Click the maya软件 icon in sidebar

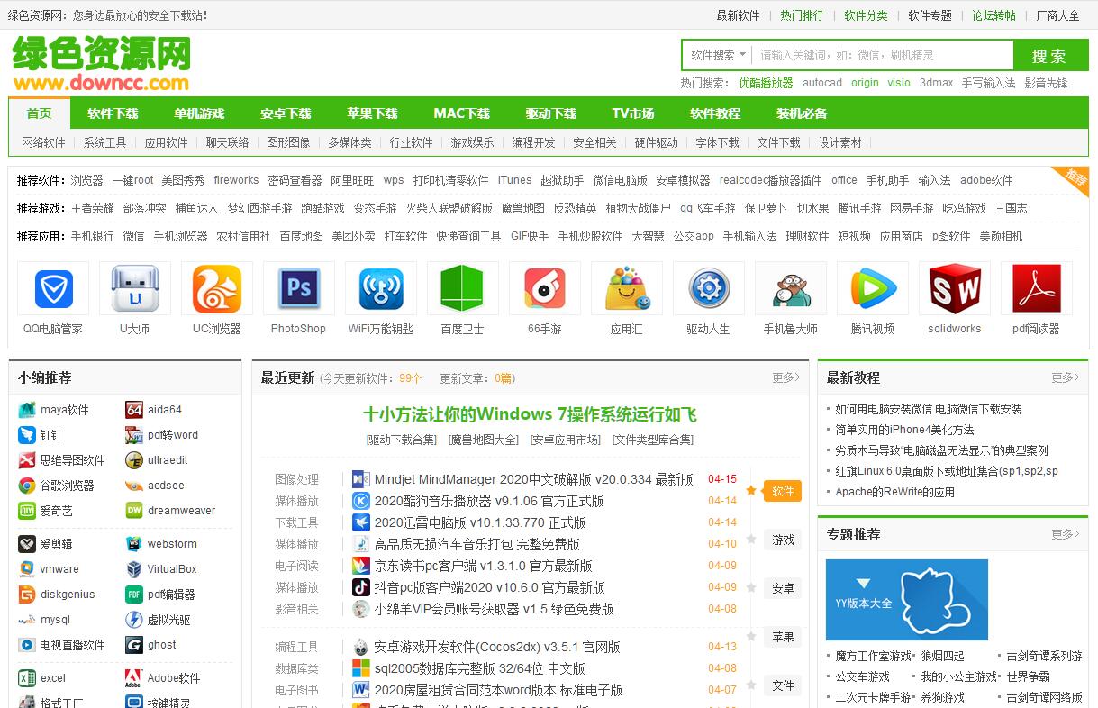pyautogui.click(x=26, y=410)
